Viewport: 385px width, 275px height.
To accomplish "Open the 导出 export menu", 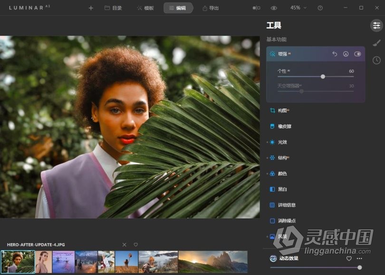I will click(211, 8).
